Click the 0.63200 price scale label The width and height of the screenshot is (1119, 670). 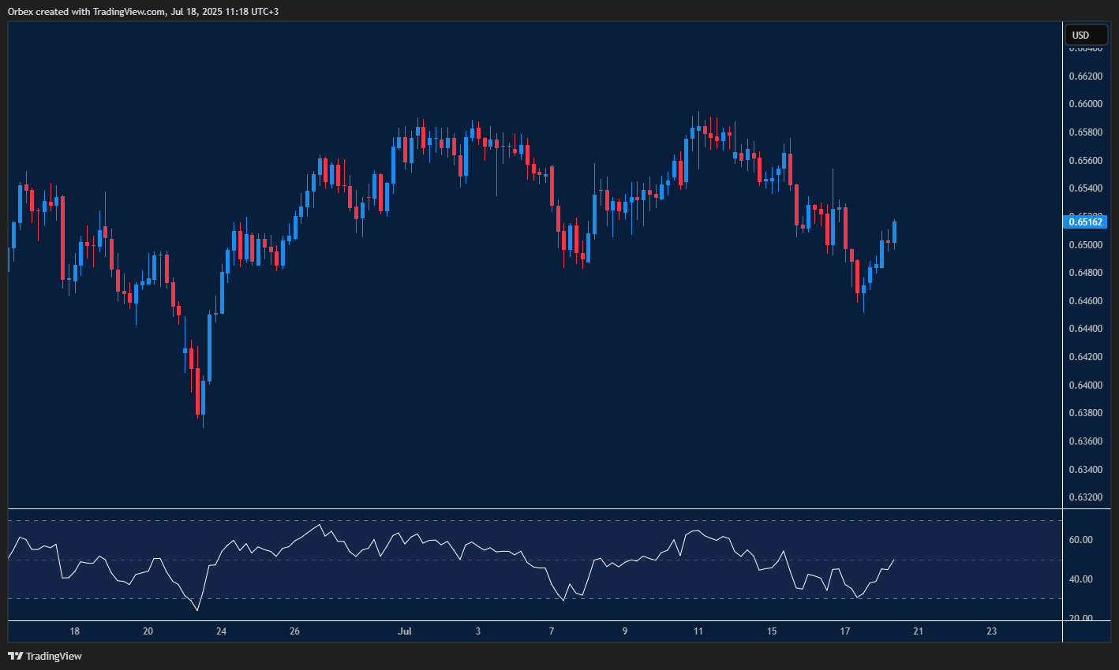tap(1084, 497)
